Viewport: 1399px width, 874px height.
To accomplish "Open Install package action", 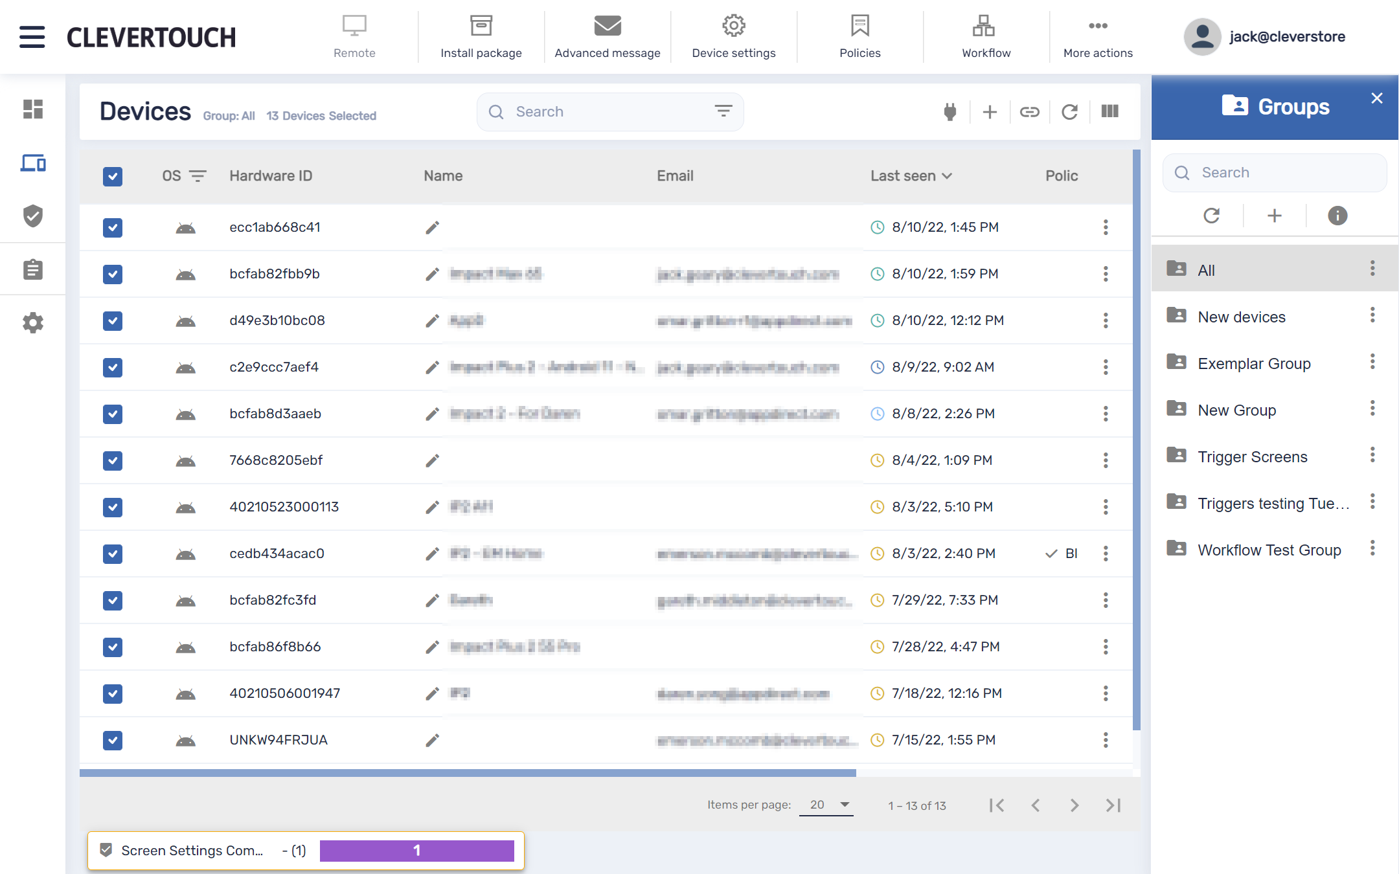I will (x=481, y=37).
